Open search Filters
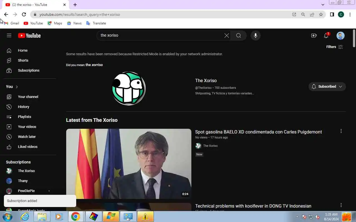This screenshot has width=356, height=222. click(x=335, y=47)
